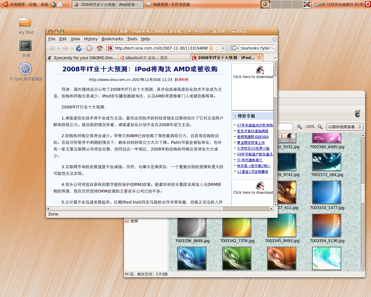Click the screenshot applet icon in panel

(307, 4)
